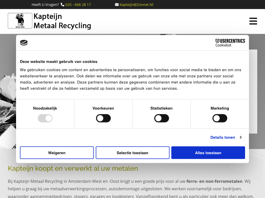Image resolution: width=265 pixels, height=198 pixels.
Task: Turn on the Marketing cookies switch
Action: 220,118
